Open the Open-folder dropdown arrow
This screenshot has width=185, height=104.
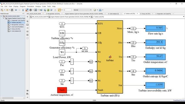pyautogui.click(x=9, y=10)
